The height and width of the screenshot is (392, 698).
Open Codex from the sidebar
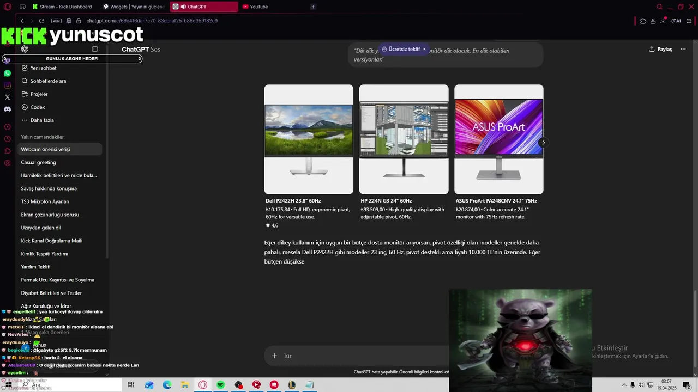coord(60,107)
